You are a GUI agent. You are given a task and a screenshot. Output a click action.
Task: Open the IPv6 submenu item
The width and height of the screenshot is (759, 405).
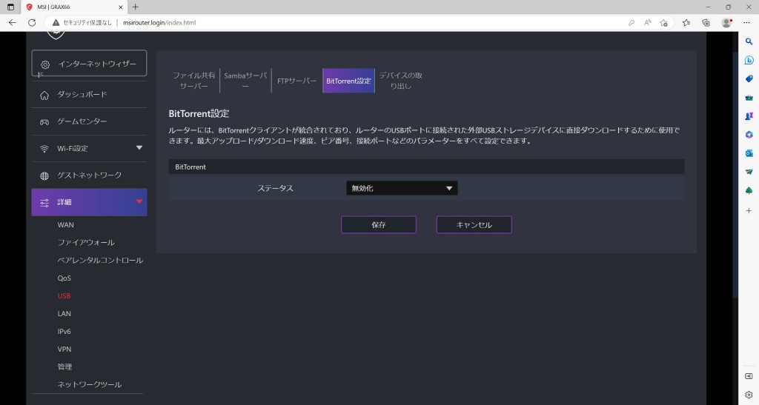pos(64,332)
